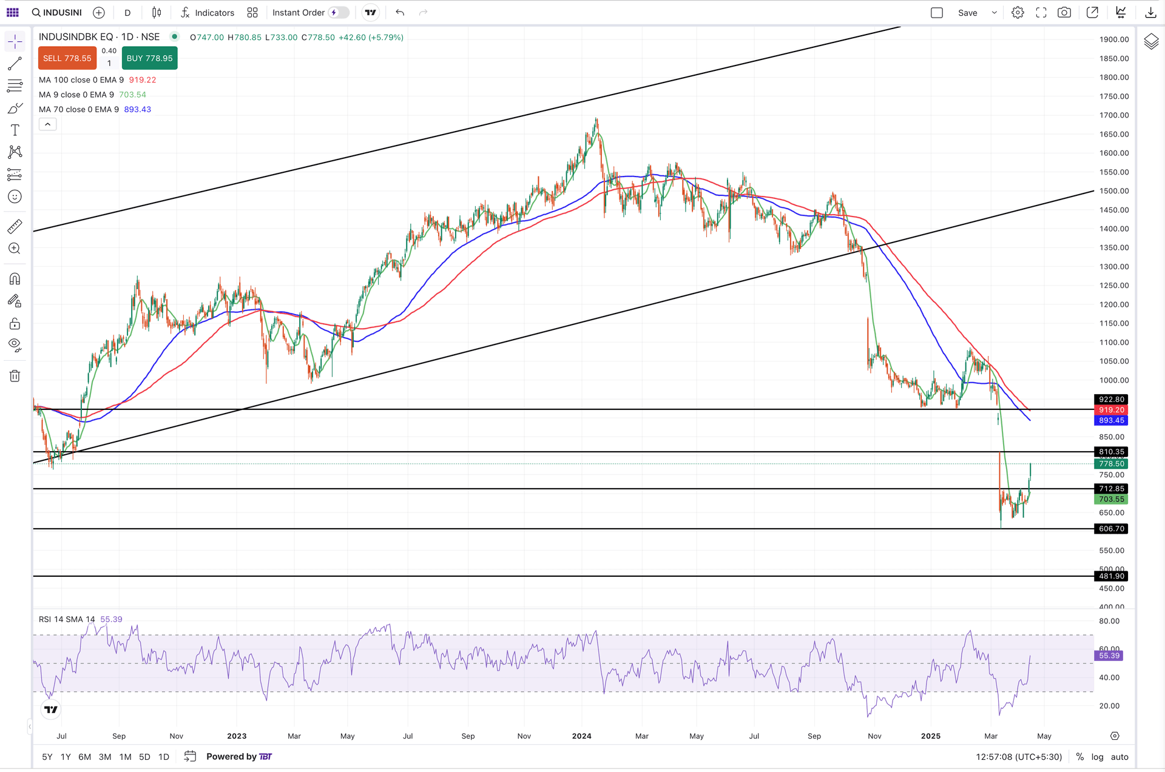Open the line chart analysis icon
Image resolution: width=1165 pixels, height=772 pixels.
click(x=1121, y=12)
